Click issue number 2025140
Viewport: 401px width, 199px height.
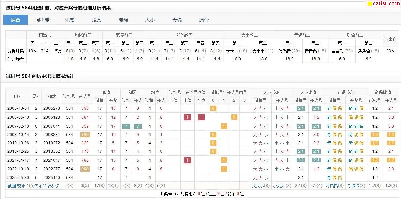52,177
